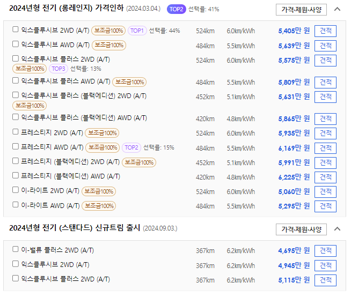Click 선택률: 41% text in the header
Viewport: 351px width, 297px height.
click(204, 9)
